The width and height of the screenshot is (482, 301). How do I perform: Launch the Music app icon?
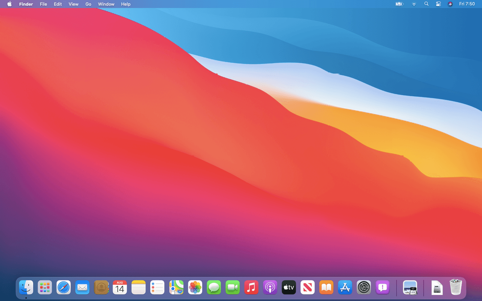pos(251,288)
